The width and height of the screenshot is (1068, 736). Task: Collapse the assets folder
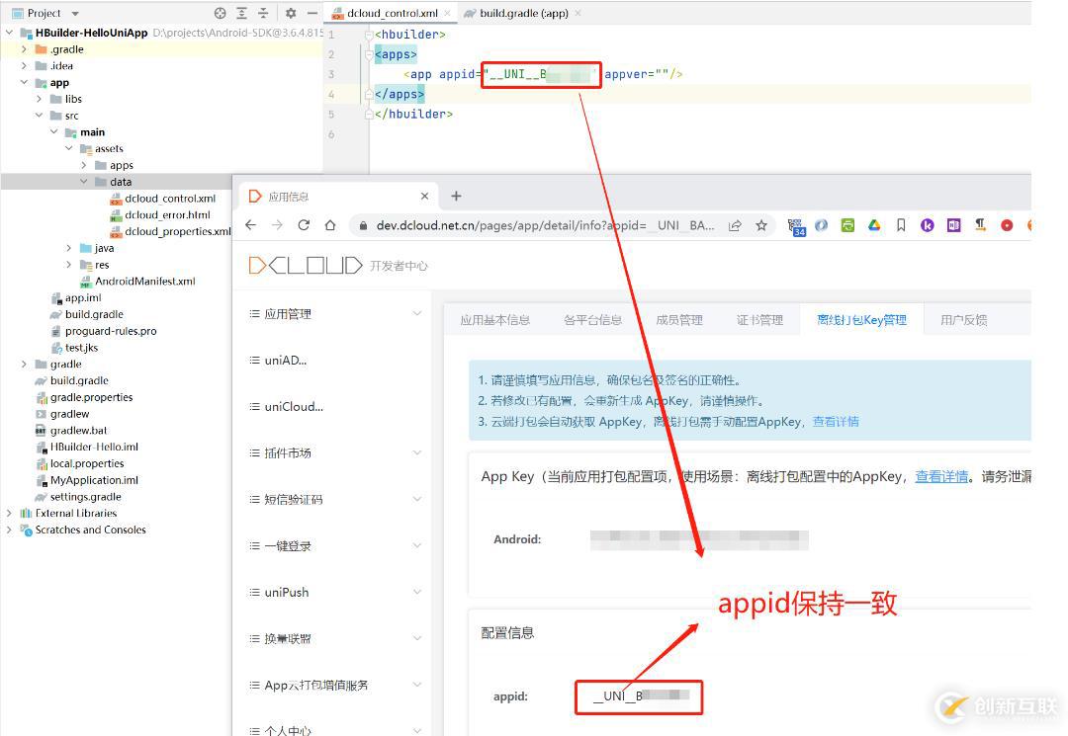69,148
